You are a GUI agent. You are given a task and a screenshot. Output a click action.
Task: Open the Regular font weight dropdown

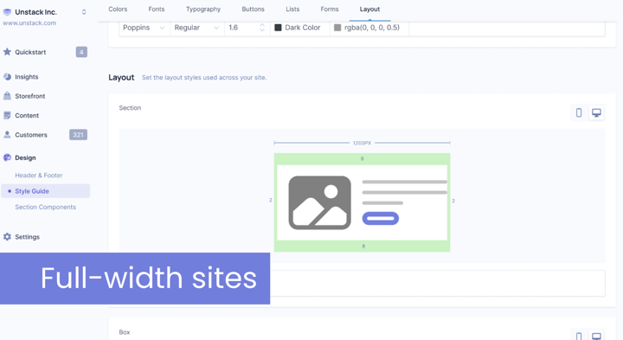[x=197, y=28]
